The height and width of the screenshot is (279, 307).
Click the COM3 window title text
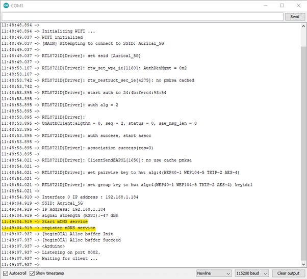click(17, 6)
